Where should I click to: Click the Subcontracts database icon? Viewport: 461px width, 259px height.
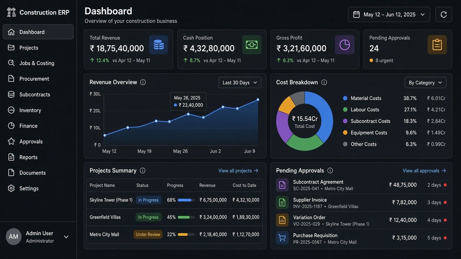coord(11,94)
